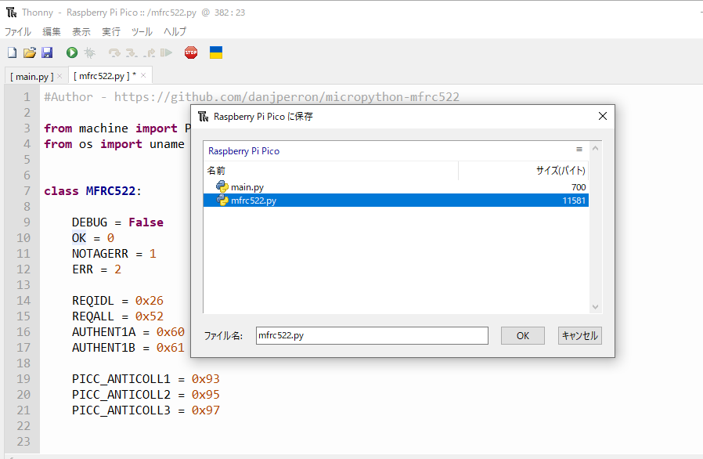Click on 'class MFRC522:' code line
Viewport: 703px width, 459px height.
(x=93, y=191)
